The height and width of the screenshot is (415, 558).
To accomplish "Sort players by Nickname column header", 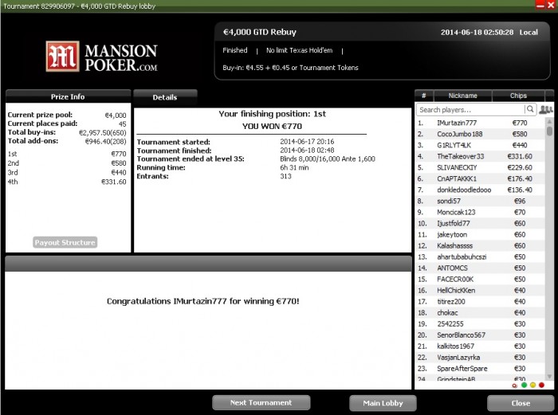I will tap(462, 96).
